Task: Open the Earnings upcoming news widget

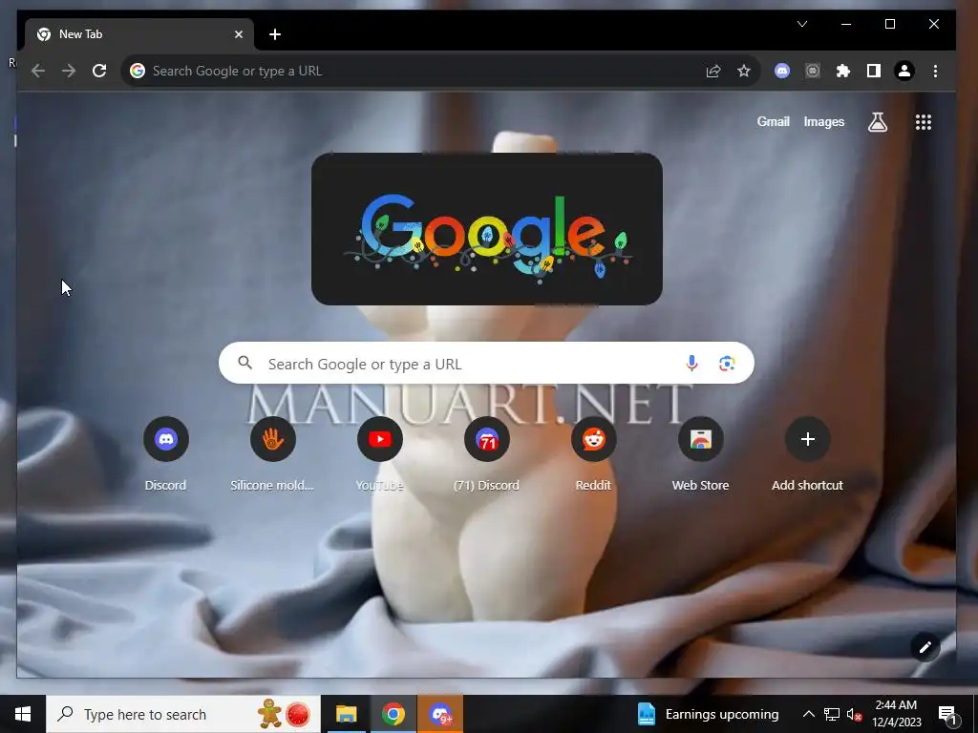Action: click(x=708, y=714)
